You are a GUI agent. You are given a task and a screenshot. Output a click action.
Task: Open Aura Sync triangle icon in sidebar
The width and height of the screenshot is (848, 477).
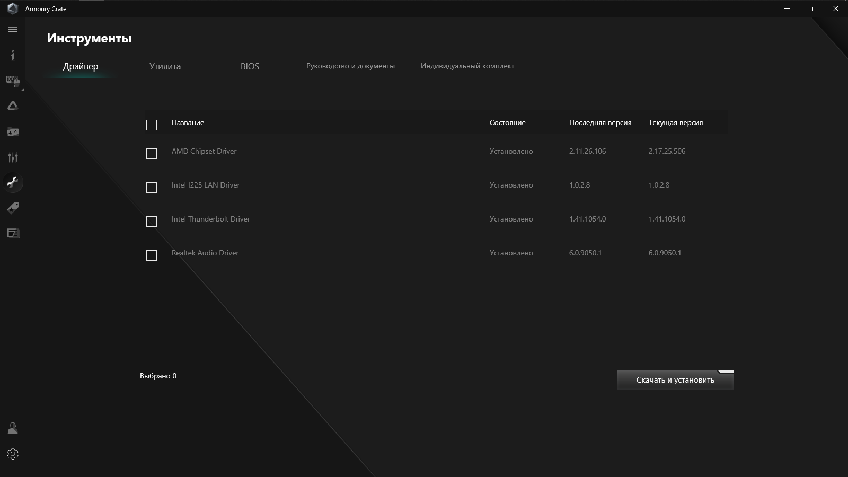[x=13, y=106]
